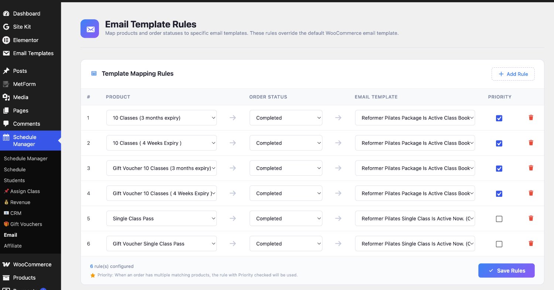Screen dimensions: 554x290
Task: Enable priority for Single Class Pass (row 5)
Action: click(x=499, y=219)
